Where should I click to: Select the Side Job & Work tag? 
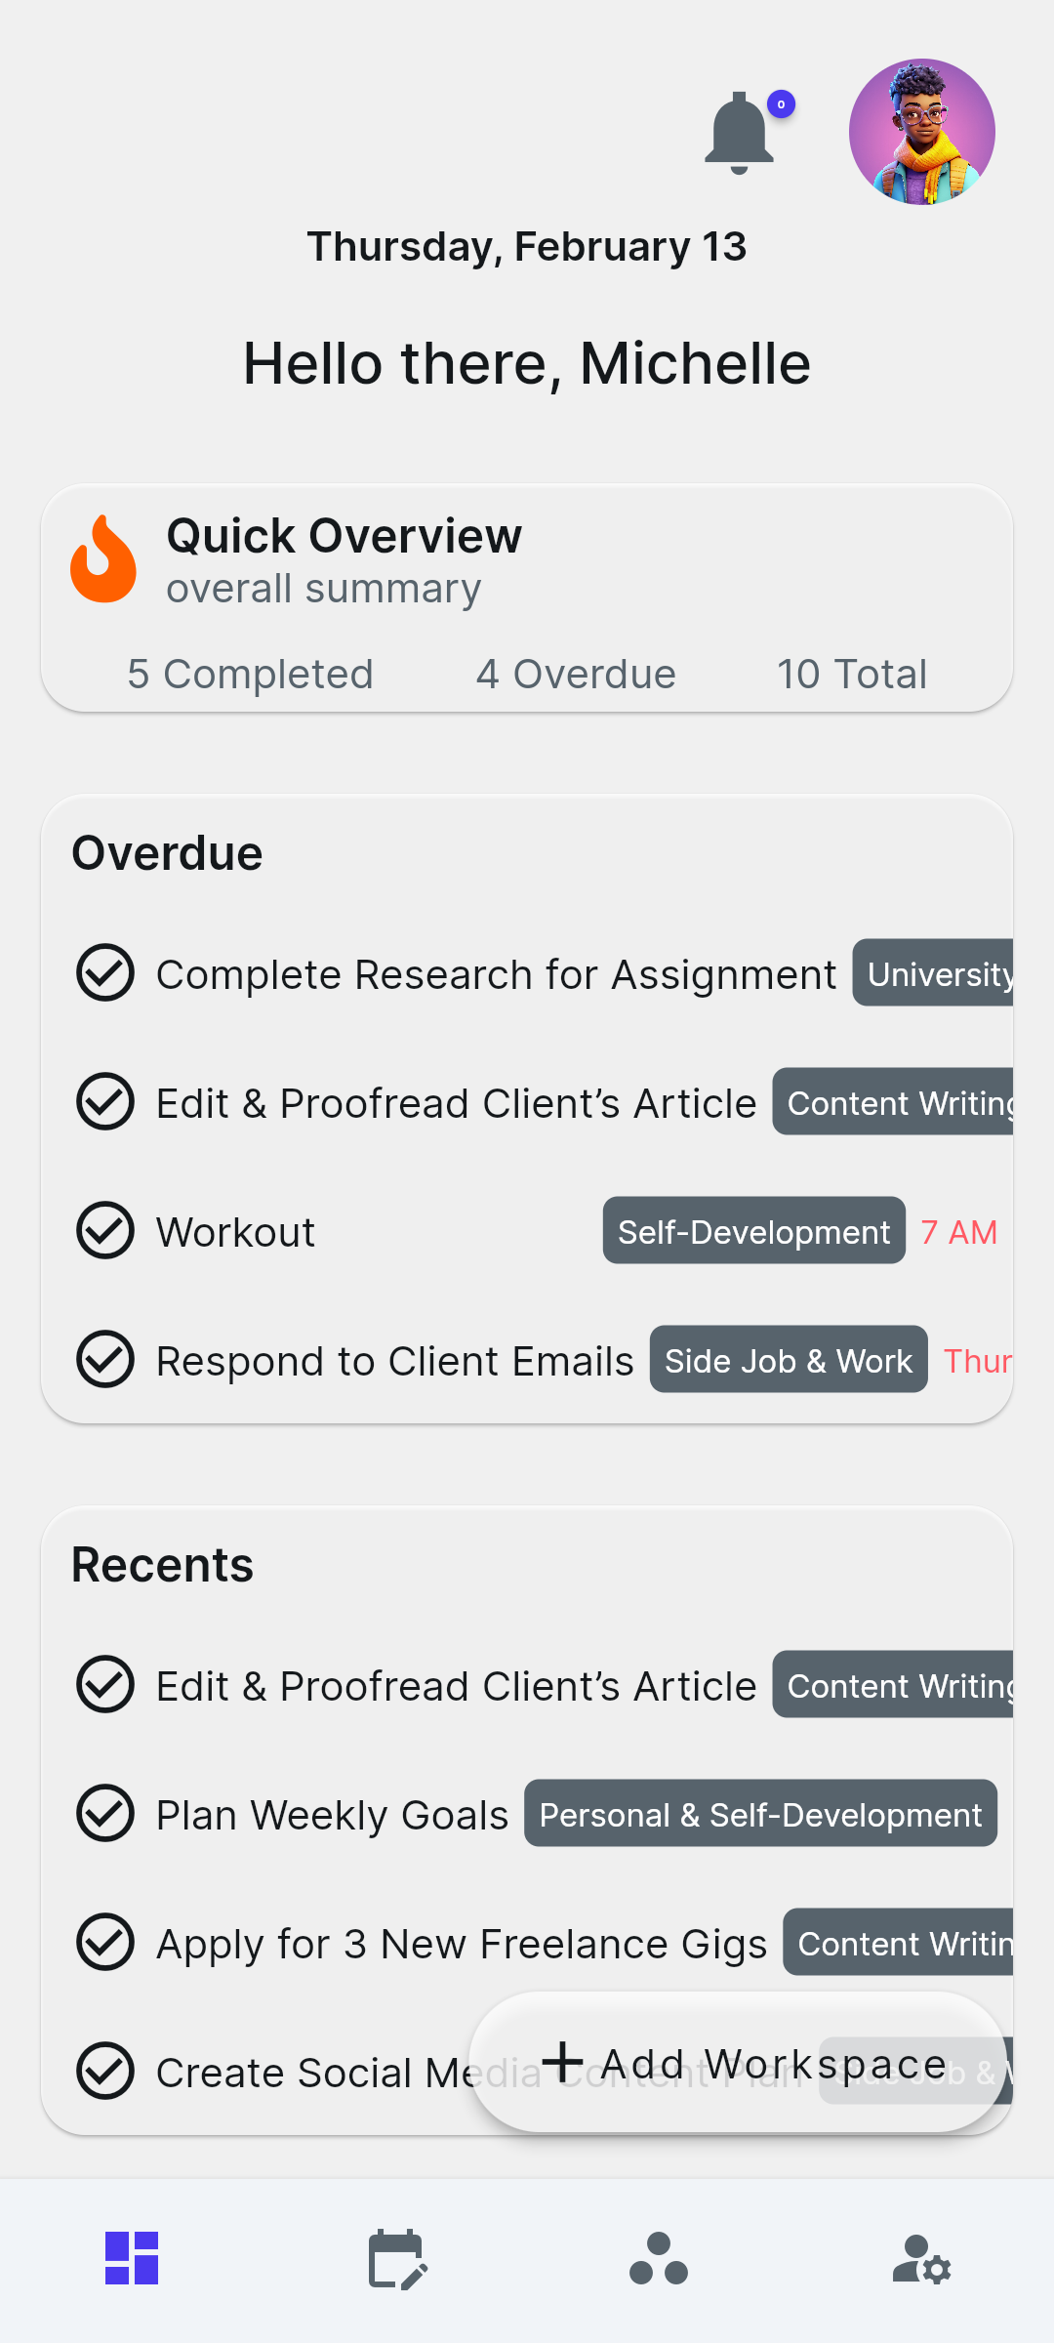coord(788,1360)
